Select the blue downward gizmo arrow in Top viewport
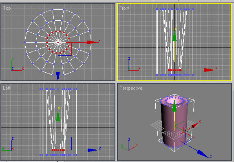The width and height of the screenshot is (234, 162). (58, 76)
